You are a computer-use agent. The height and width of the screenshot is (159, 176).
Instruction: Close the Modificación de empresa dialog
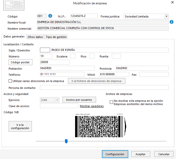(x=172, y=2)
